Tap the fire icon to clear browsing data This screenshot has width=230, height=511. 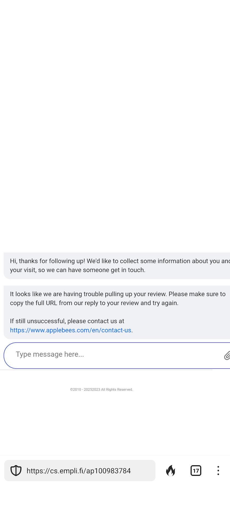(171, 471)
